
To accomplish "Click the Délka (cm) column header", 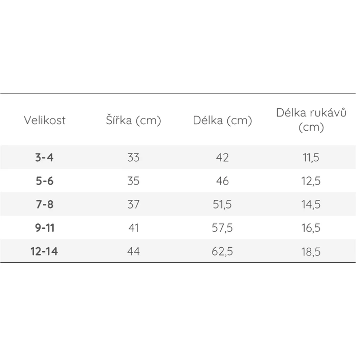I will [x=222, y=121].
